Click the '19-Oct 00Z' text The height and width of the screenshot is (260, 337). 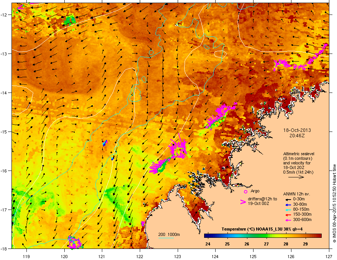[258, 203]
